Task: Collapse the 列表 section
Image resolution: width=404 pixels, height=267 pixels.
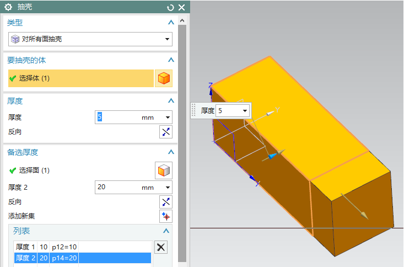Action: point(166,231)
